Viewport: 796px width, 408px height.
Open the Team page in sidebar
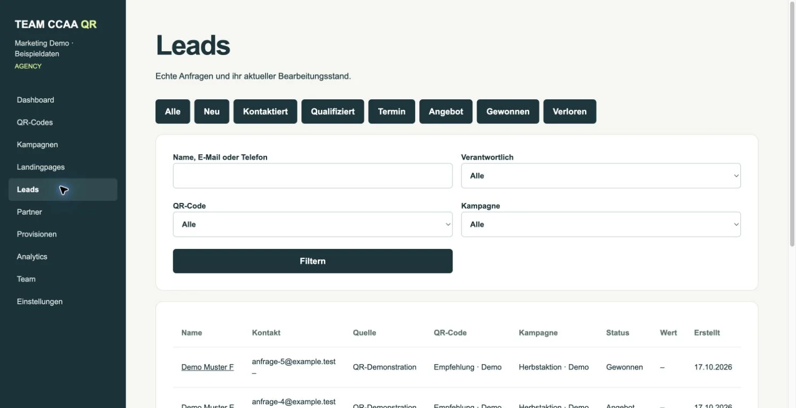tap(63, 279)
